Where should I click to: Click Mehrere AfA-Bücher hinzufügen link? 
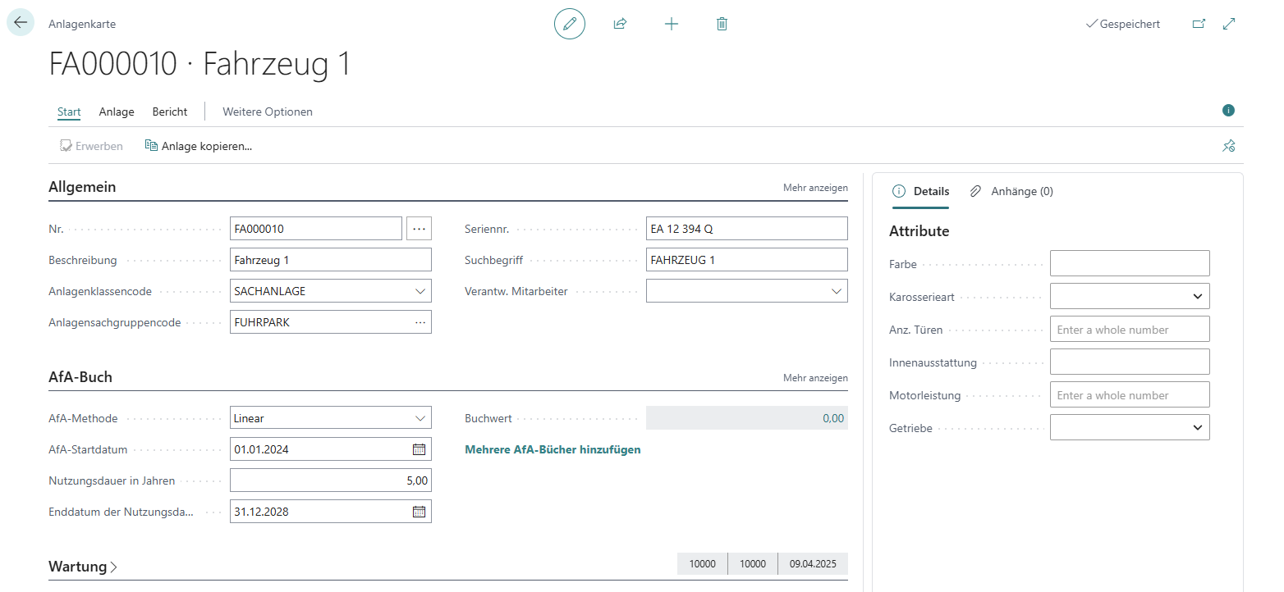pyautogui.click(x=553, y=449)
